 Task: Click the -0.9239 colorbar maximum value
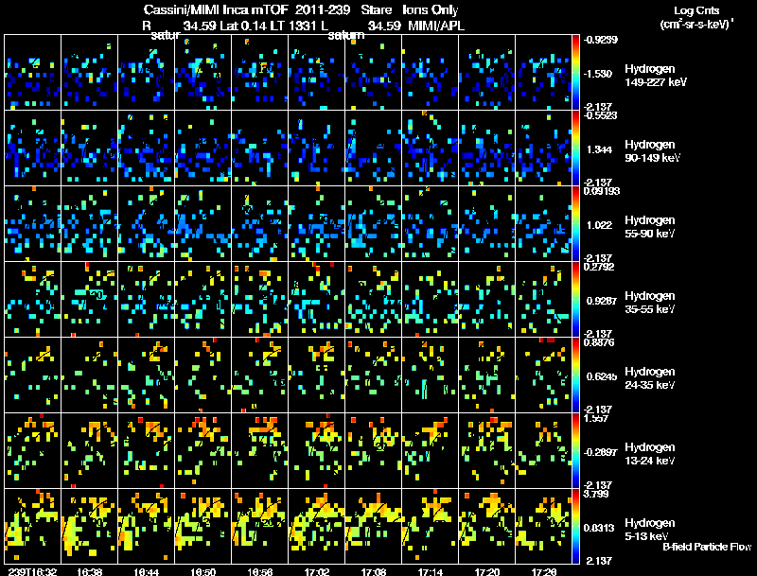pos(601,40)
